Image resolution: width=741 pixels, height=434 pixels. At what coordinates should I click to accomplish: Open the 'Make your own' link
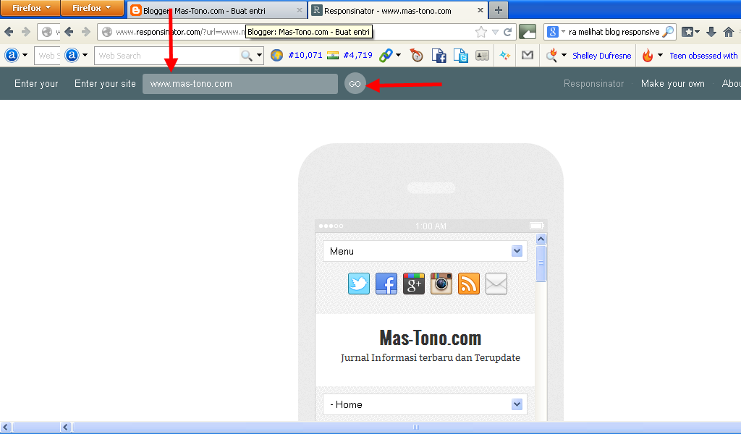672,84
